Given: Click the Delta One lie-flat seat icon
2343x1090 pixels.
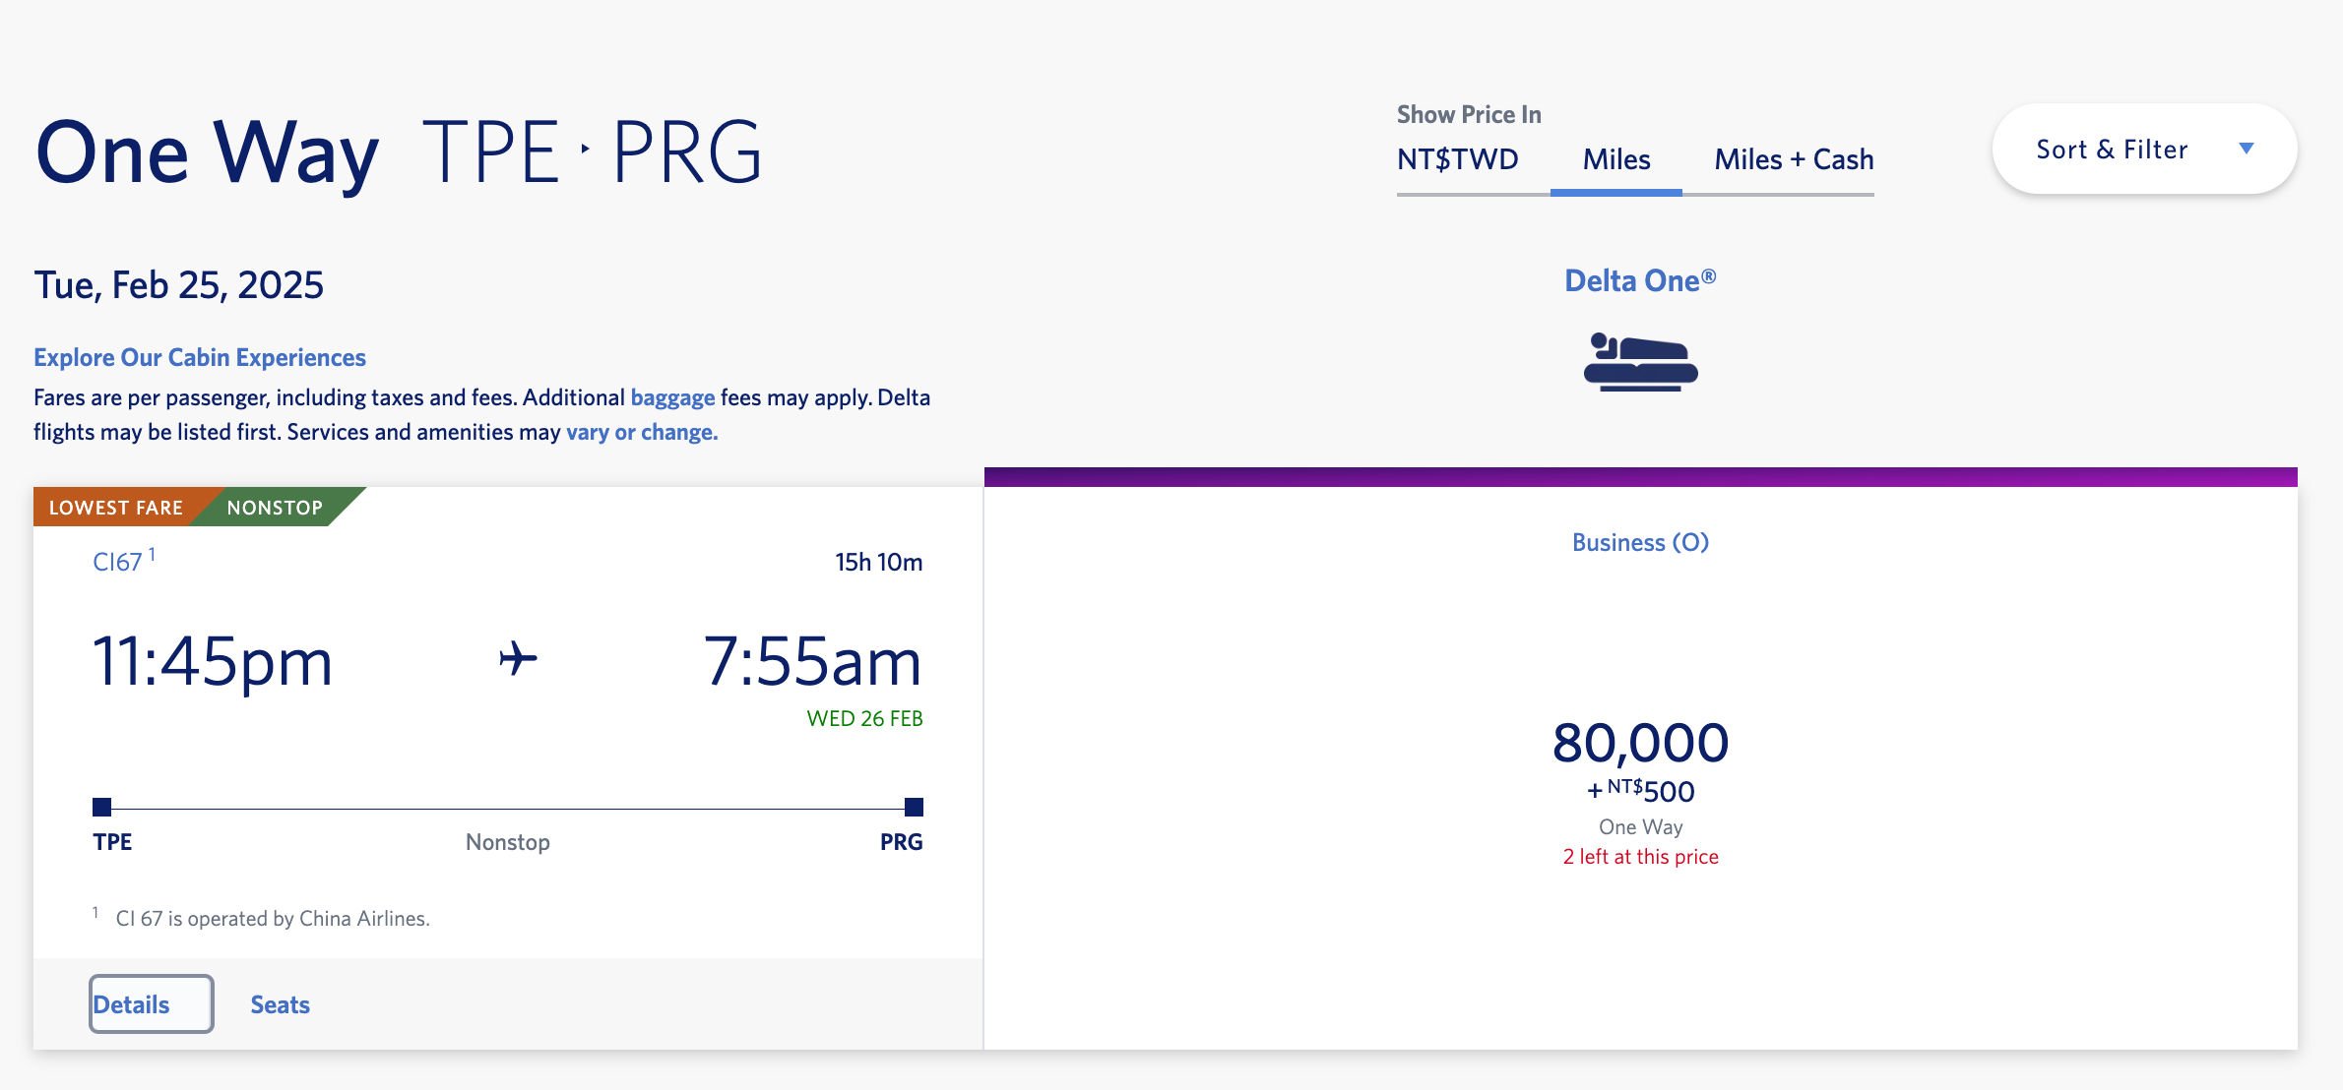Looking at the screenshot, I should tap(1640, 362).
